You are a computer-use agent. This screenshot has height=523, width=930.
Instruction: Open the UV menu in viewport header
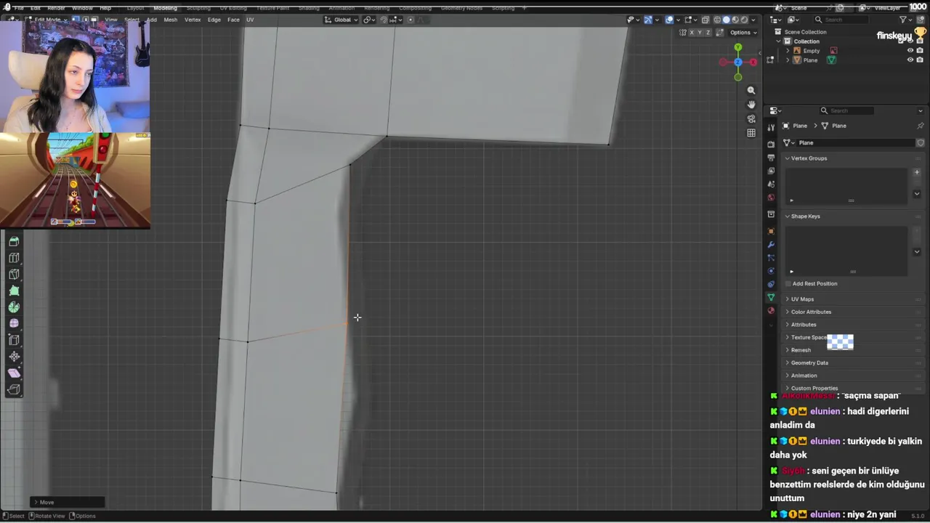[x=250, y=20]
